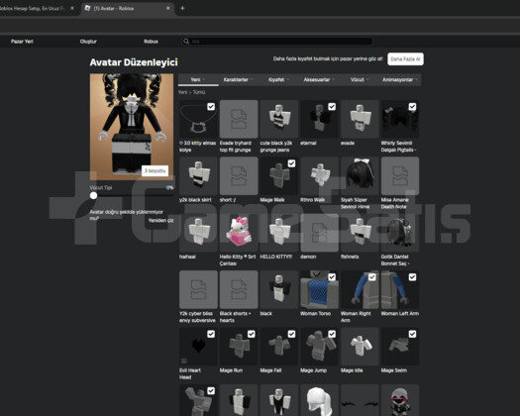Uncheck the Mage Walk checkmark
The height and width of the screenshot is (416, 520).
pyautogui.click(x=291, y=163)
